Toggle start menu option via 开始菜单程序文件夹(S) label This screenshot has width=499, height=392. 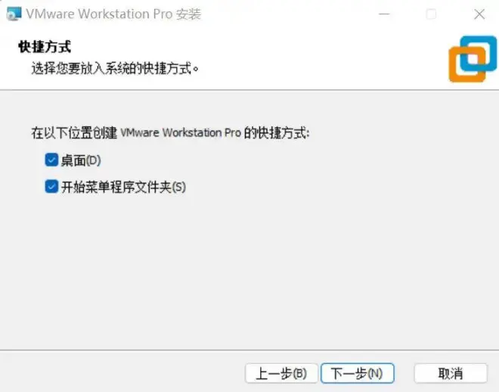[123, 187]
